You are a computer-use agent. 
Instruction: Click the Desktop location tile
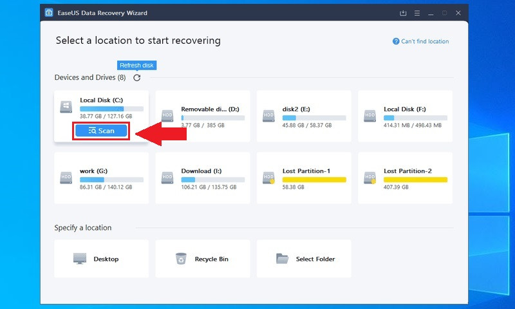(x=102, y=259)
